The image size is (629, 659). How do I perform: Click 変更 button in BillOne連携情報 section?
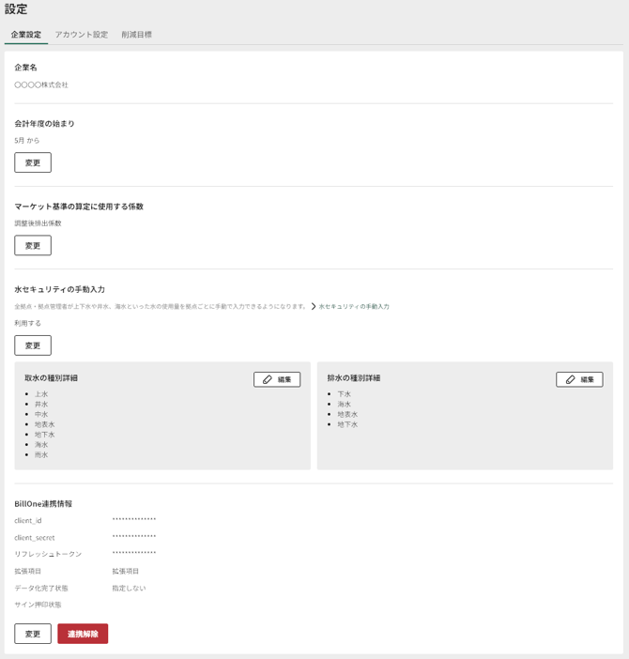[x=33, y=634]
